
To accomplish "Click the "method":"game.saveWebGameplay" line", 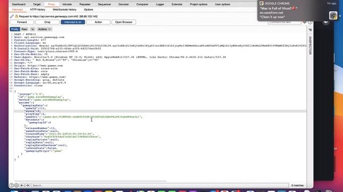I will pyautogui.click(x=44, y=100).
